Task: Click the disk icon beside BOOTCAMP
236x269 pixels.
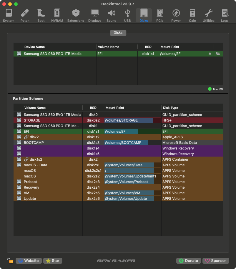Action: 19,142
